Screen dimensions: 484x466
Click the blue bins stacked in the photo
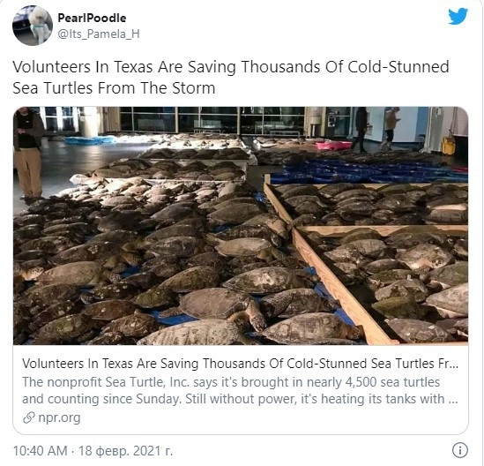click(370, 171)
